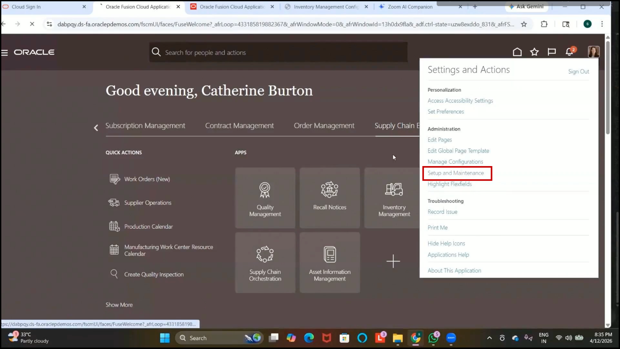The image size is (620, 349).
Task: Open a new browser tab with plus
Action: [475, 6]
